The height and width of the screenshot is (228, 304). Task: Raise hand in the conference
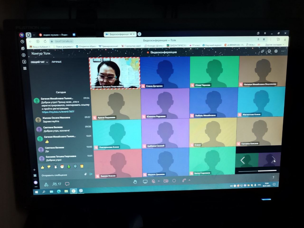[135, 182]
